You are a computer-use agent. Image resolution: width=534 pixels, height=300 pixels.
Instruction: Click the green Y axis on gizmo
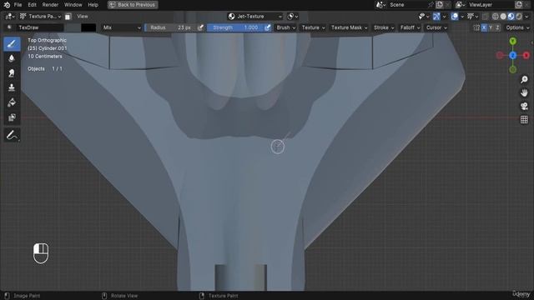(512, 41)
